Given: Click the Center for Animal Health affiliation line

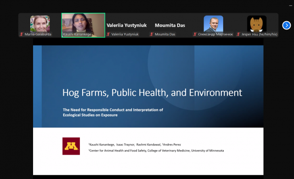Looking at the screenshot, I should pyautogui.click(x=156, y=150).
